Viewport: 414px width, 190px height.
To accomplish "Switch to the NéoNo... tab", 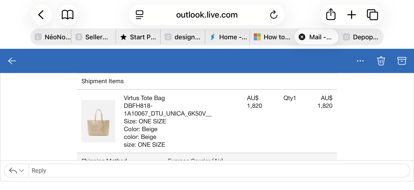I will click(x=53, y=37).
